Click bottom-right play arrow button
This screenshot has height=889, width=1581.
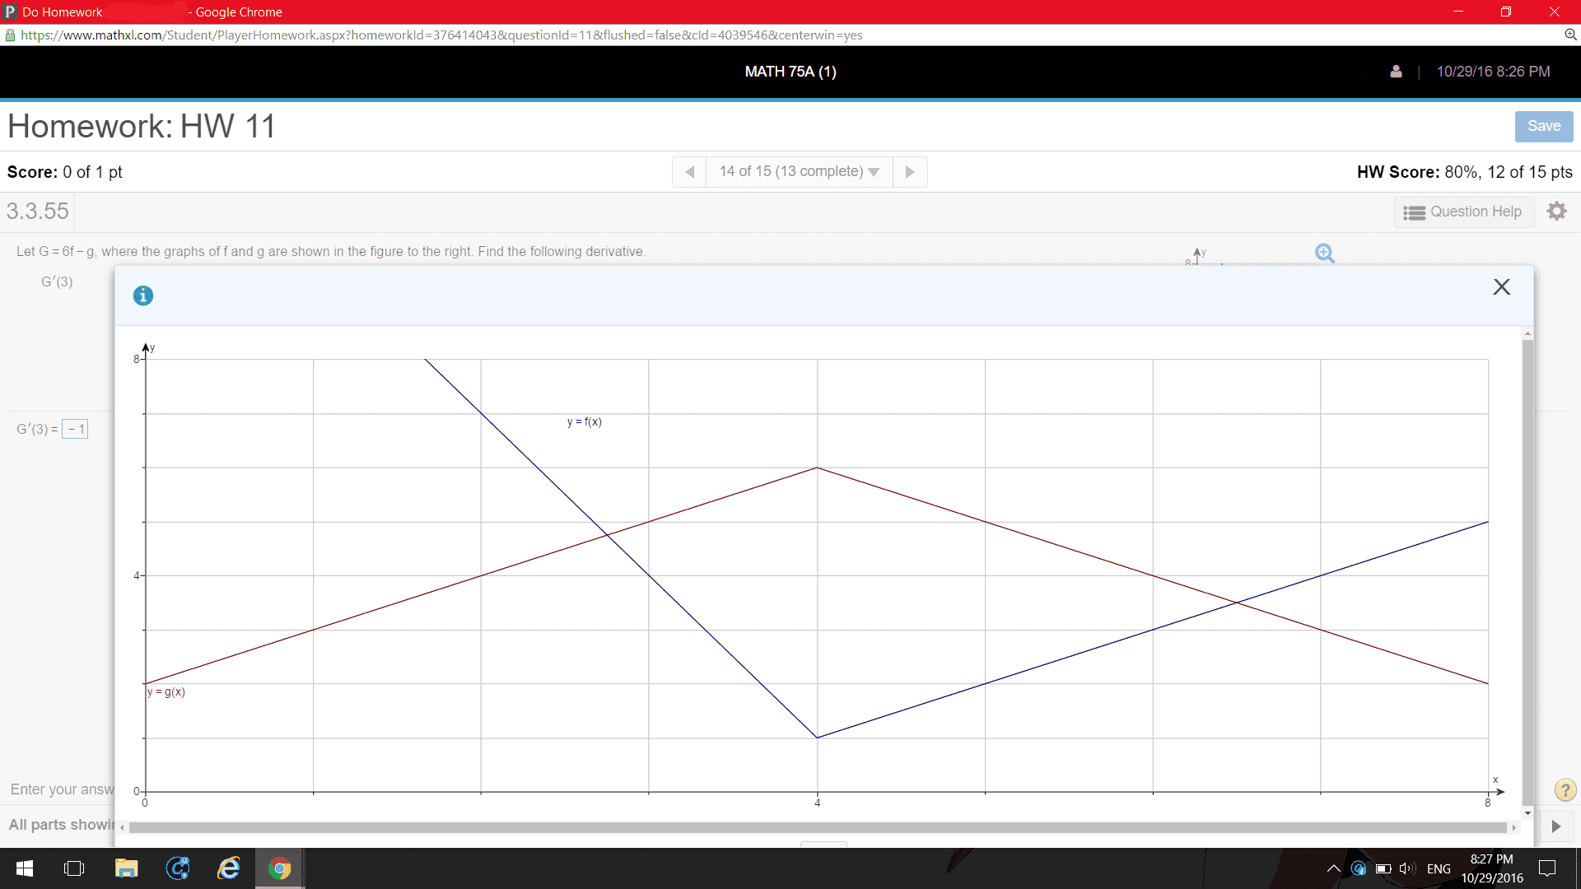pyautogui.click(x=1555, y=826)
